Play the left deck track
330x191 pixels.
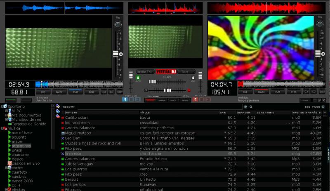point(75,92)
